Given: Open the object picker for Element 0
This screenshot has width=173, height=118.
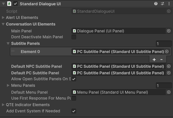Looking at the screenshot, I should (x=167, y=51).
